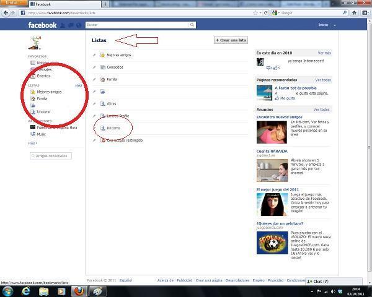Image resolution: width=372 pixels, height=297 pixels.
Task: Click the Amigos conectados search box
Action: [51, 156]
